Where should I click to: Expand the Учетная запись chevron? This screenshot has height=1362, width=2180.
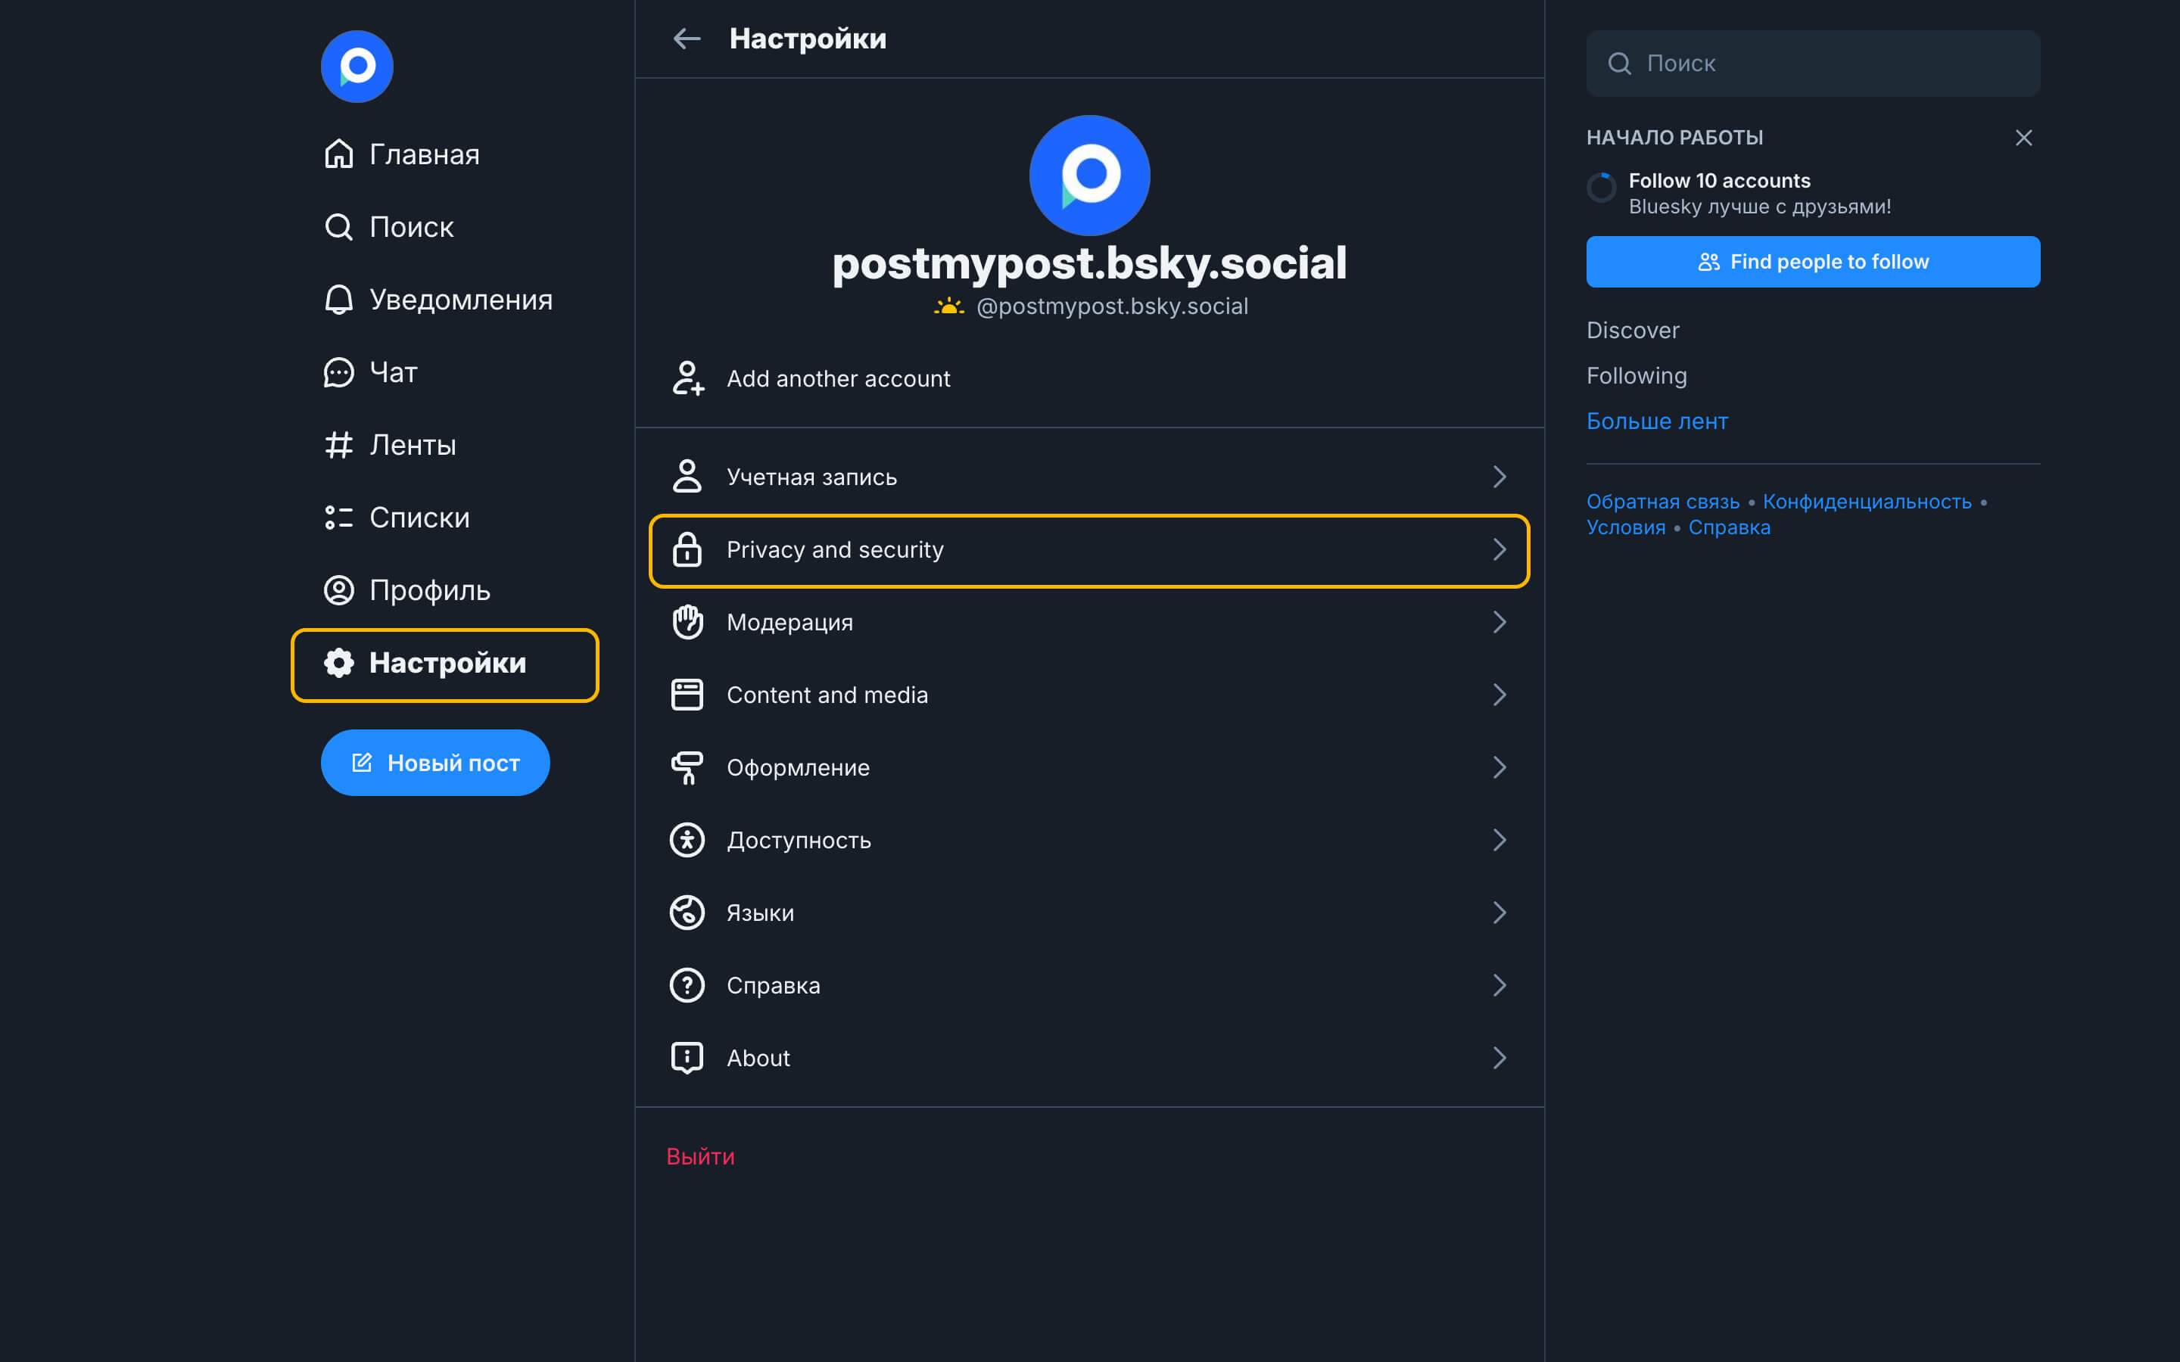1499,477
